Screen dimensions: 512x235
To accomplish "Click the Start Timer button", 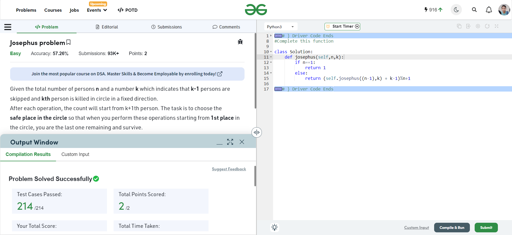I will pos(342,26).
